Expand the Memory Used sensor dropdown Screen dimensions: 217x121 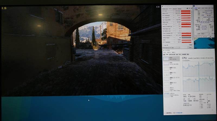174,22
